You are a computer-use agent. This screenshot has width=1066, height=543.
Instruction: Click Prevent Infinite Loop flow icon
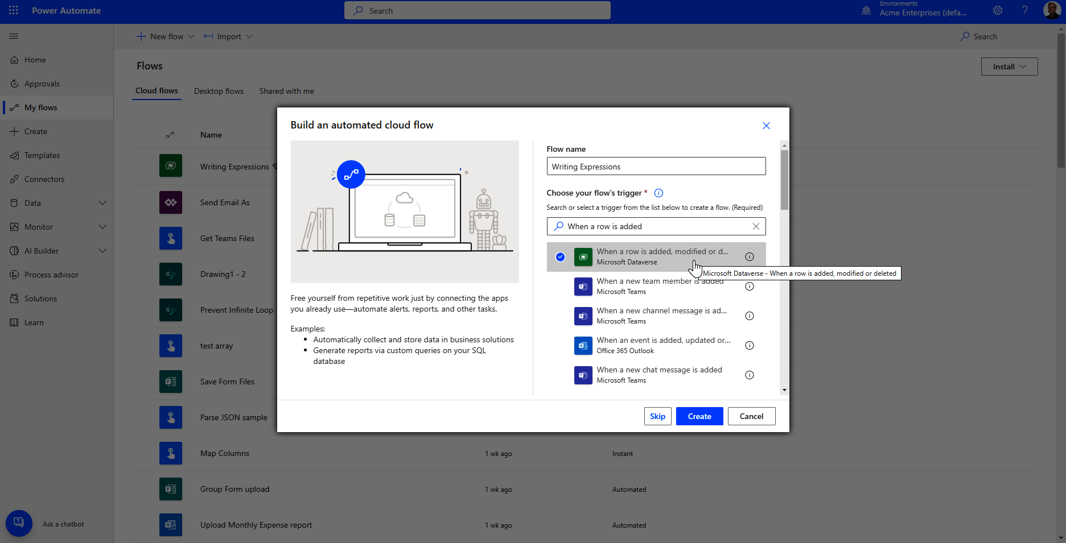click(x=171, y=310)
